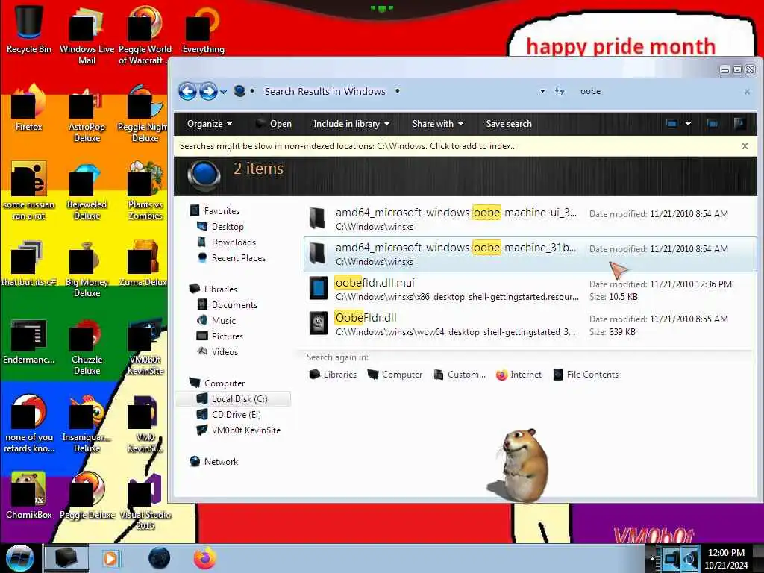Open Recycle Bin on the desktop

click(29, 29)
